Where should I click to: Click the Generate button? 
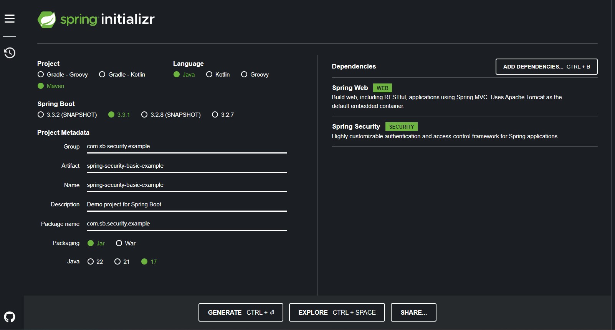241,312
